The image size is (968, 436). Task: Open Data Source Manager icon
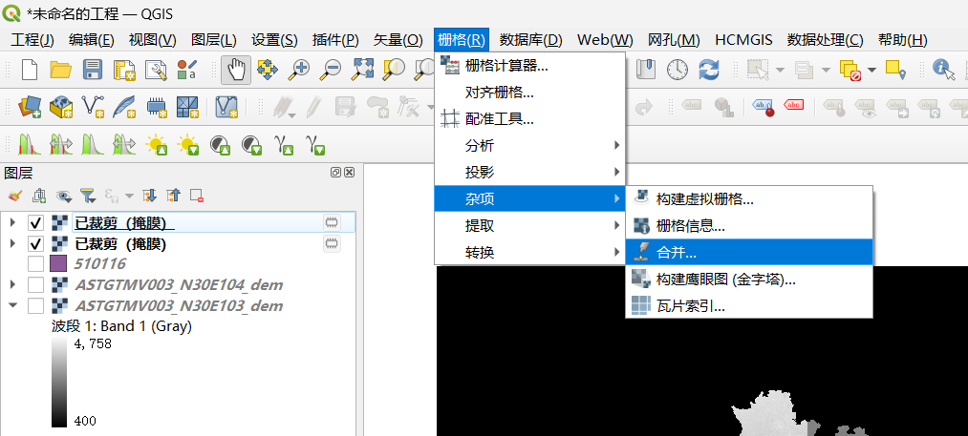(x=30, y=107)
